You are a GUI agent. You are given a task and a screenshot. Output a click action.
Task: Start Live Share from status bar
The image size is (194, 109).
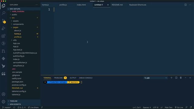[33, 107]
